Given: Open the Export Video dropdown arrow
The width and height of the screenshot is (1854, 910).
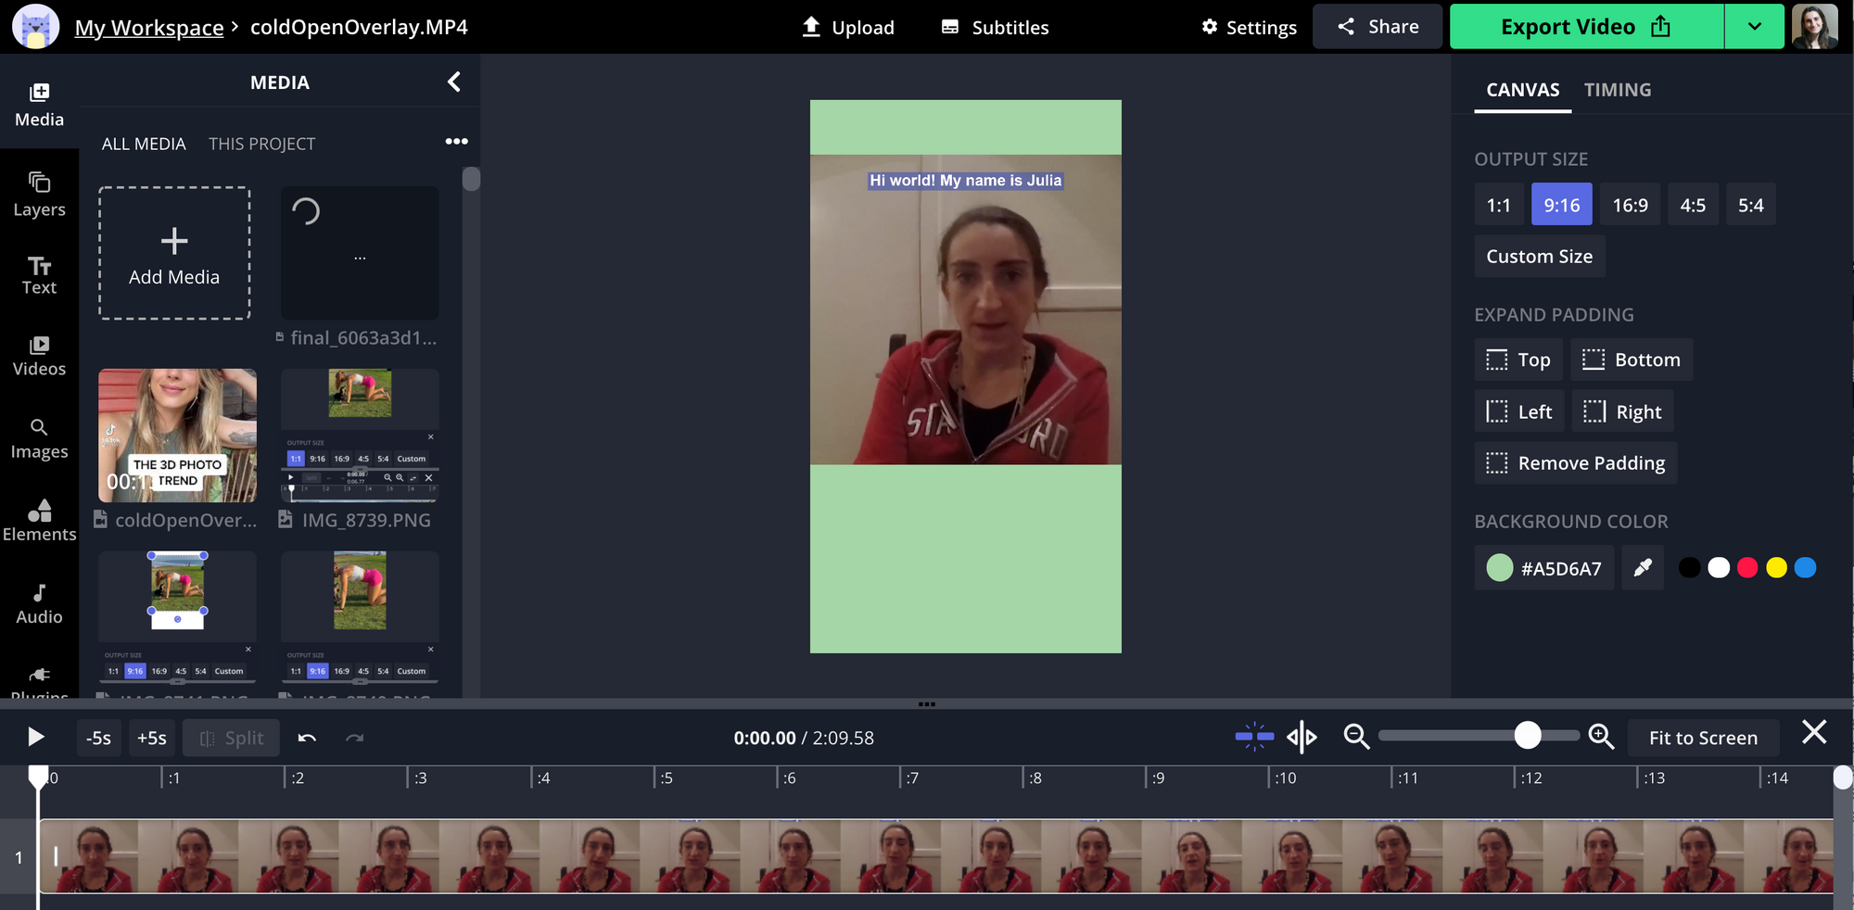Looking at the screenshot, I should (1754, 27).
